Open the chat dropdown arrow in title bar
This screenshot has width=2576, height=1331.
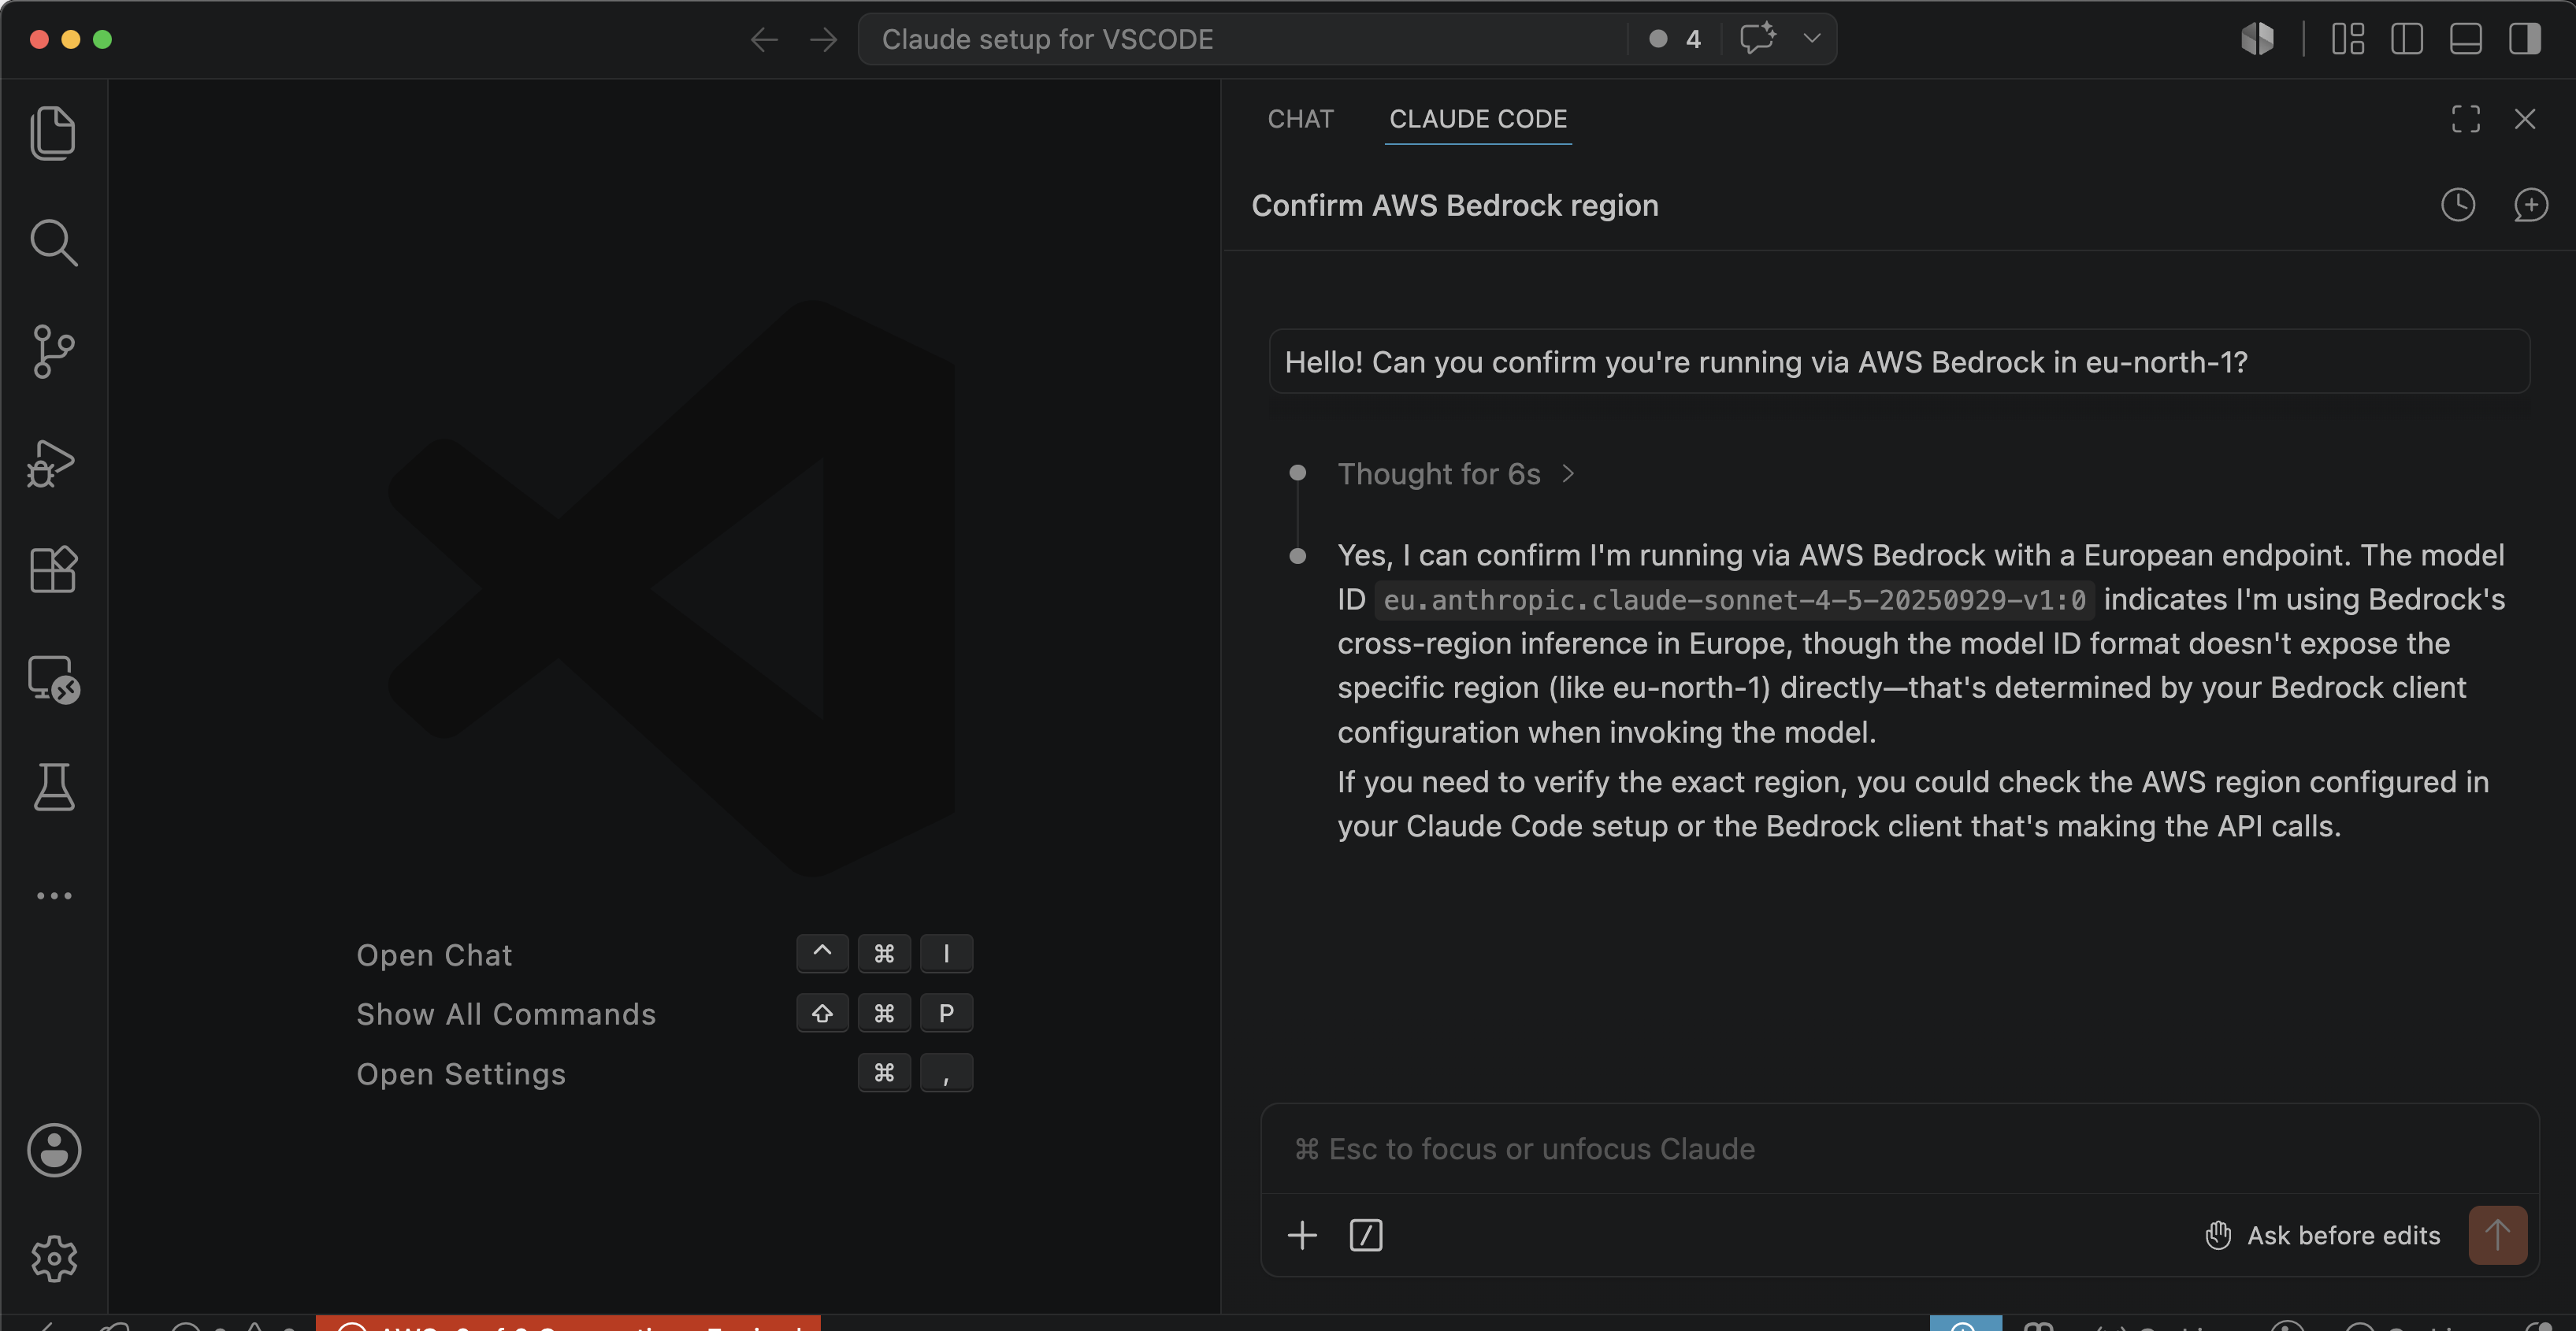point(1811,39)
